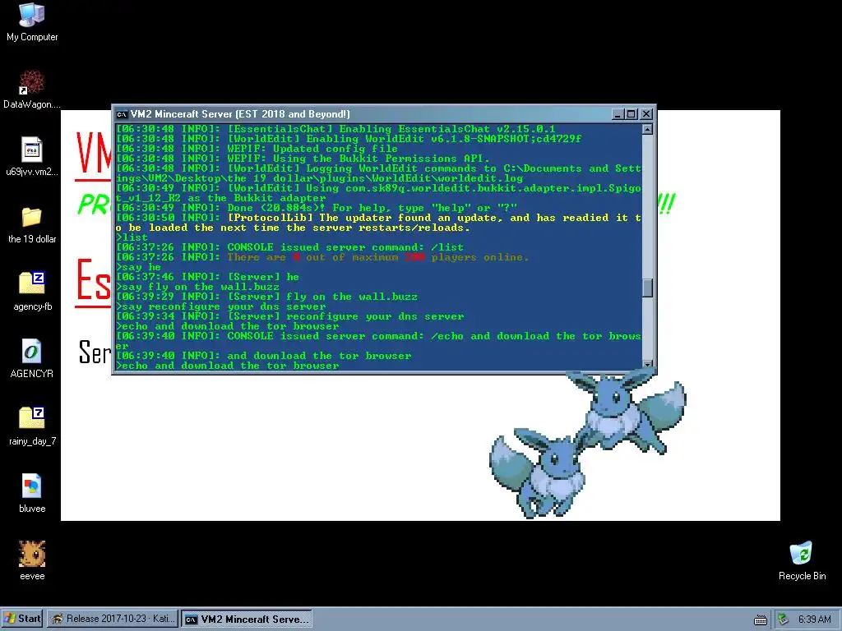Click the console scrollbar up arrow
Screen dimensions: 842x631
point(648,129)
